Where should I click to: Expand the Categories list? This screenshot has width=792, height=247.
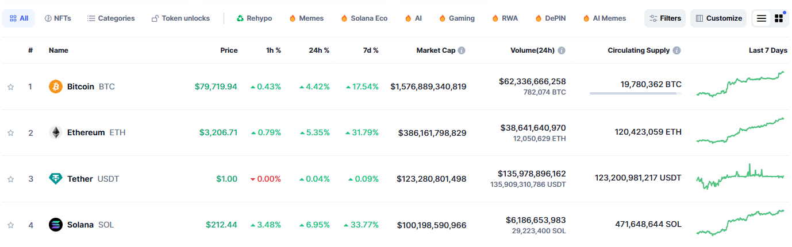pyautogui.click(x=111, y=18)
